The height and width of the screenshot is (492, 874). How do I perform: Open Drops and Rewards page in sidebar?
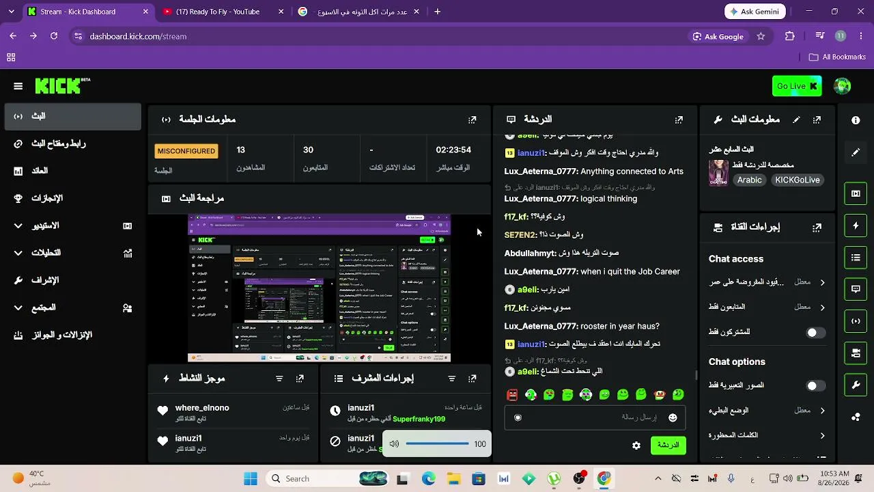coord(72,335)
